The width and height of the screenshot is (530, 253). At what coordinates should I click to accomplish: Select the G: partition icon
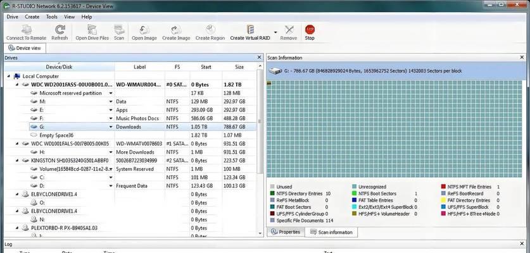click(34, 127)
